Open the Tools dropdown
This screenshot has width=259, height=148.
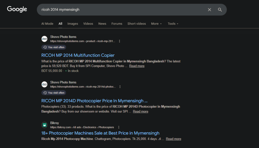[x=173, y=24]
